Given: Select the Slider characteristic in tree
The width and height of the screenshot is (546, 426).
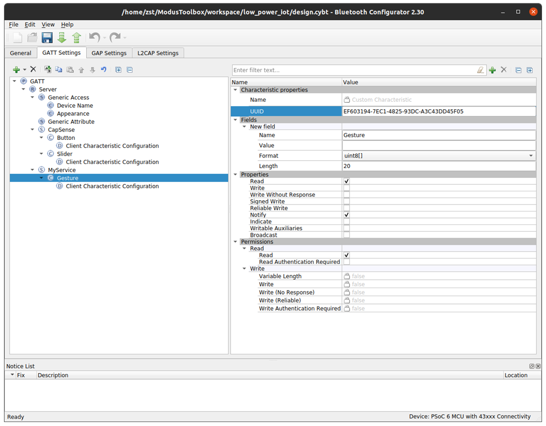Looking at the screenshot, I should pos(64,154).
